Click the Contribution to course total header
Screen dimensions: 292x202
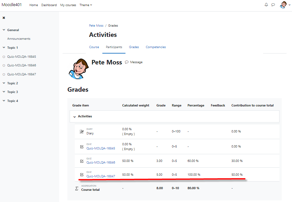[253, 105]
